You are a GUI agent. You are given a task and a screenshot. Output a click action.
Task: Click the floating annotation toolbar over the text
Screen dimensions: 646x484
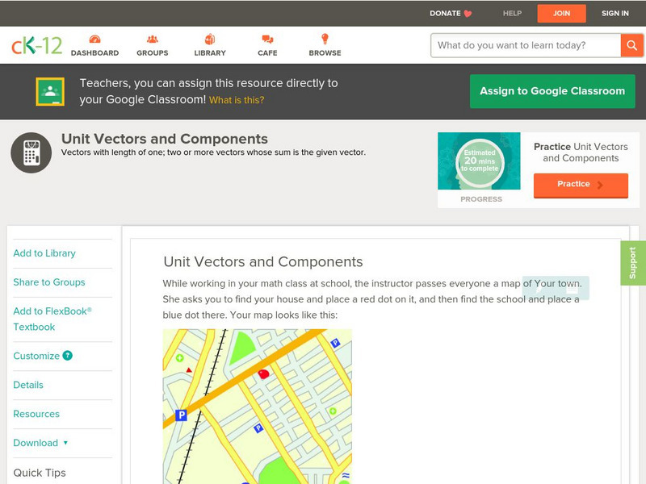click(x=556, y=288)
